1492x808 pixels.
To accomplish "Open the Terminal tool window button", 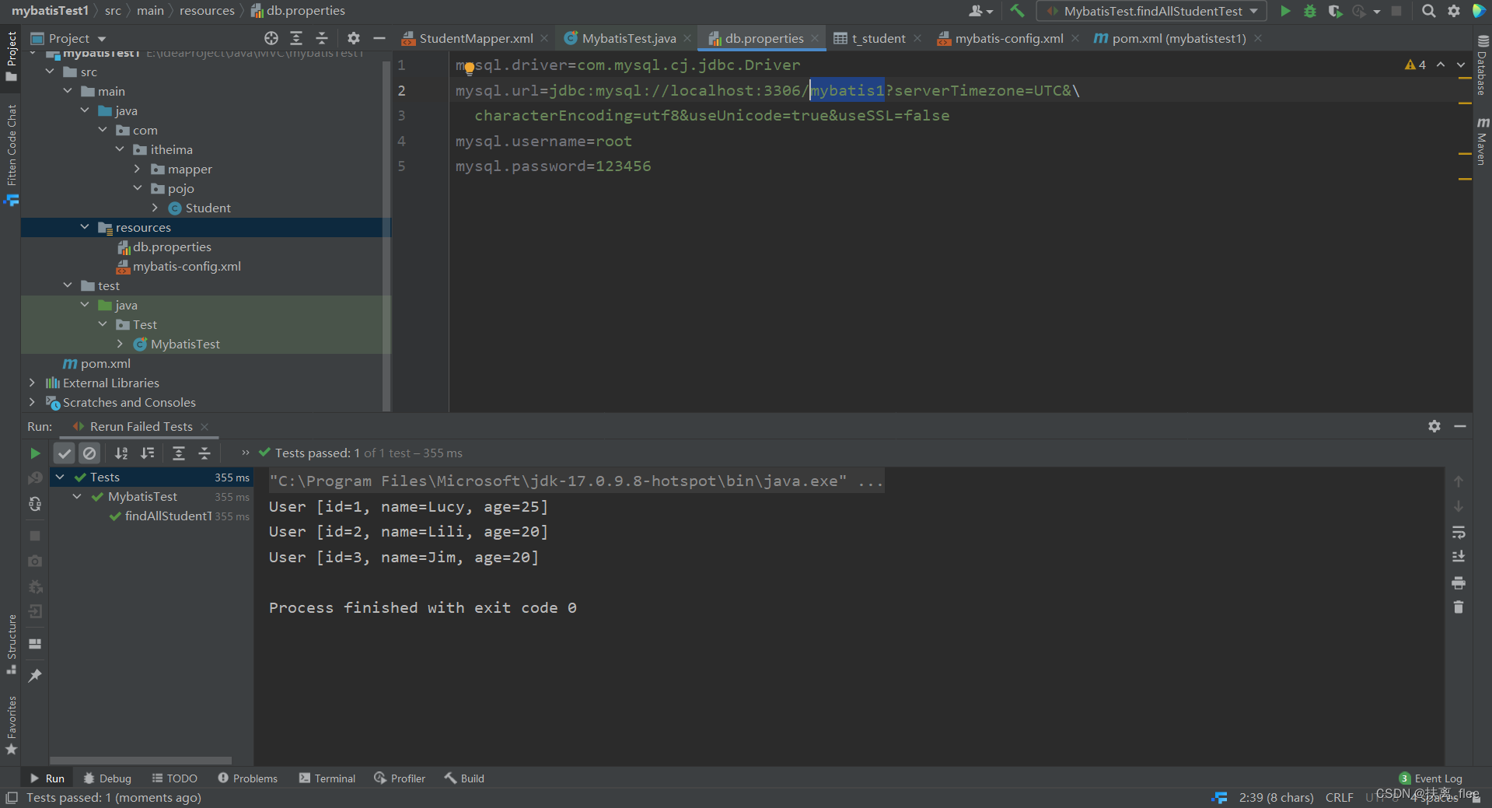I will click(327, 778).
